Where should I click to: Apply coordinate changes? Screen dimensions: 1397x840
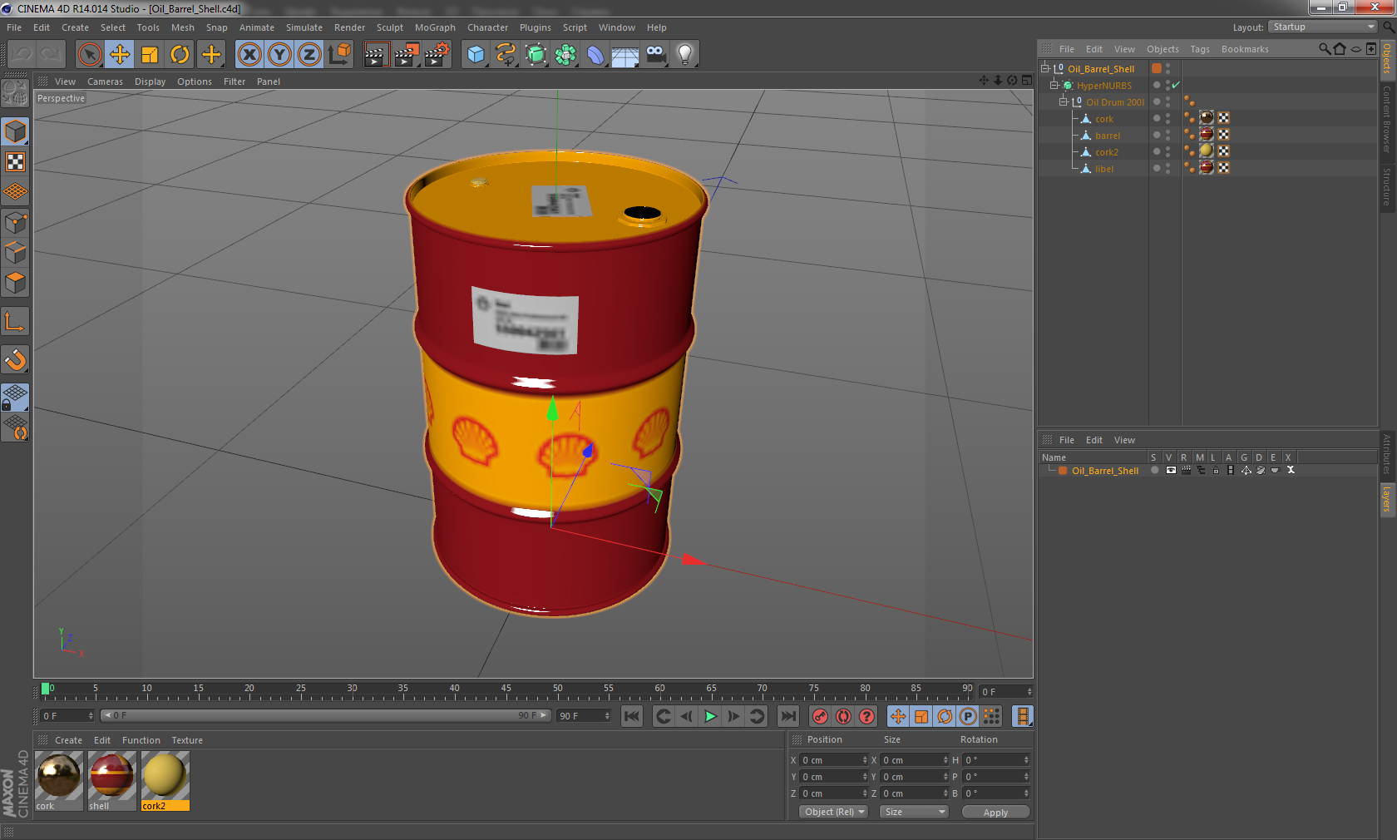tap(995, 812)
